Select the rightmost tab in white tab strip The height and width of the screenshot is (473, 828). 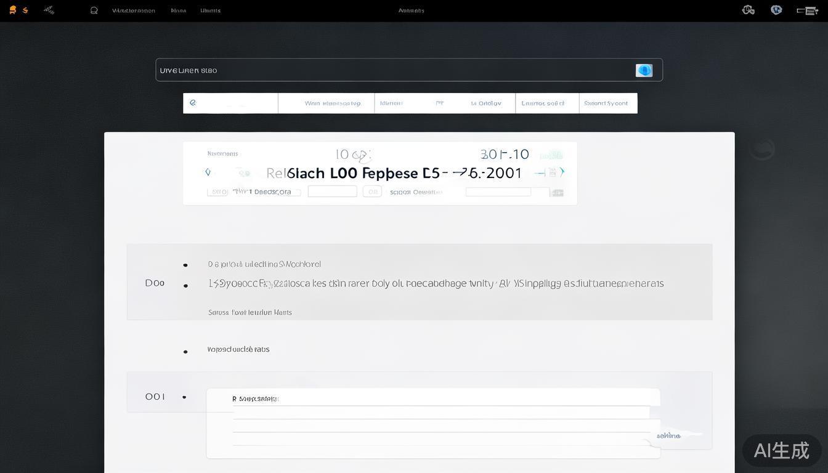[x=607, y=103]
